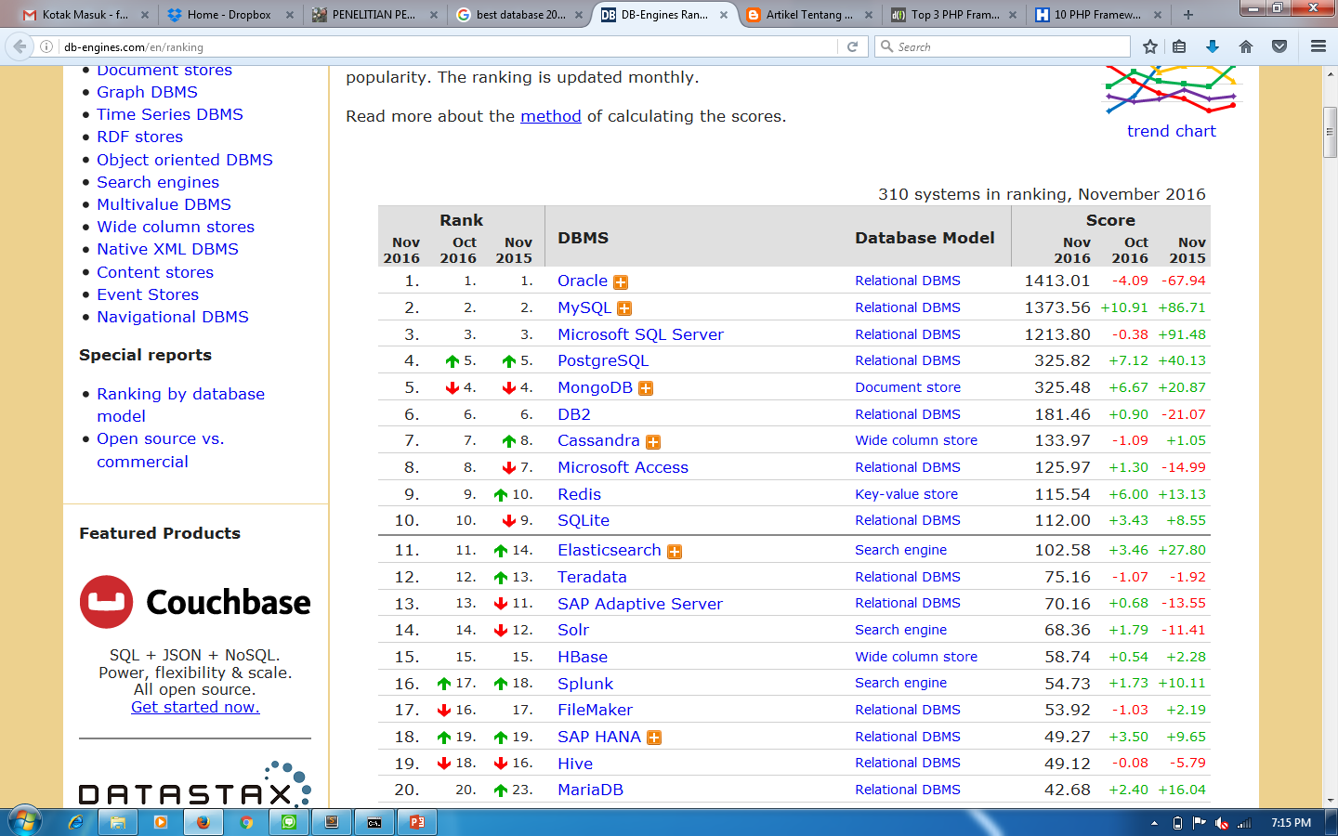Open the Redis DBMS link
The image size is (1338, 836).
tap(579, 494)
